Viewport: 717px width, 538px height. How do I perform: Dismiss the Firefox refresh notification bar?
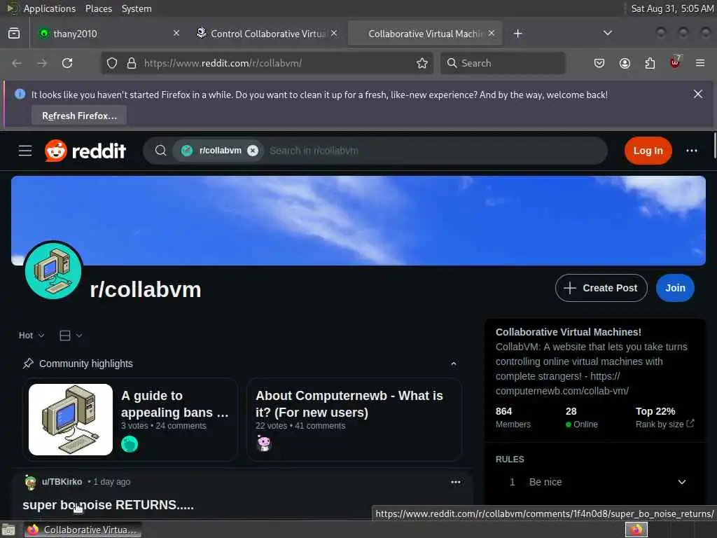698,94
